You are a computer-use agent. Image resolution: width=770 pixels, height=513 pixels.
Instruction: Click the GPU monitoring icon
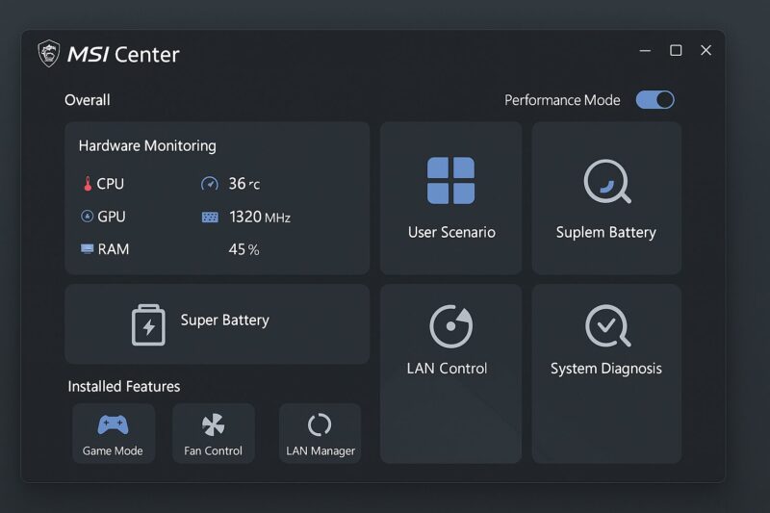tap(87, 216)
